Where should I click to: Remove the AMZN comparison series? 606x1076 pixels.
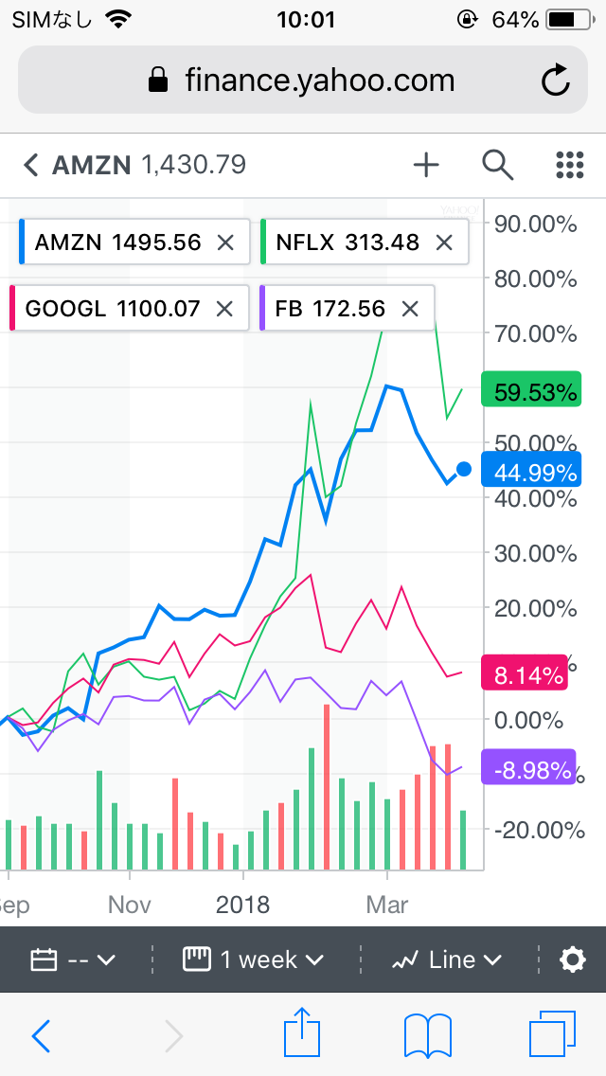tap(225, 242)
